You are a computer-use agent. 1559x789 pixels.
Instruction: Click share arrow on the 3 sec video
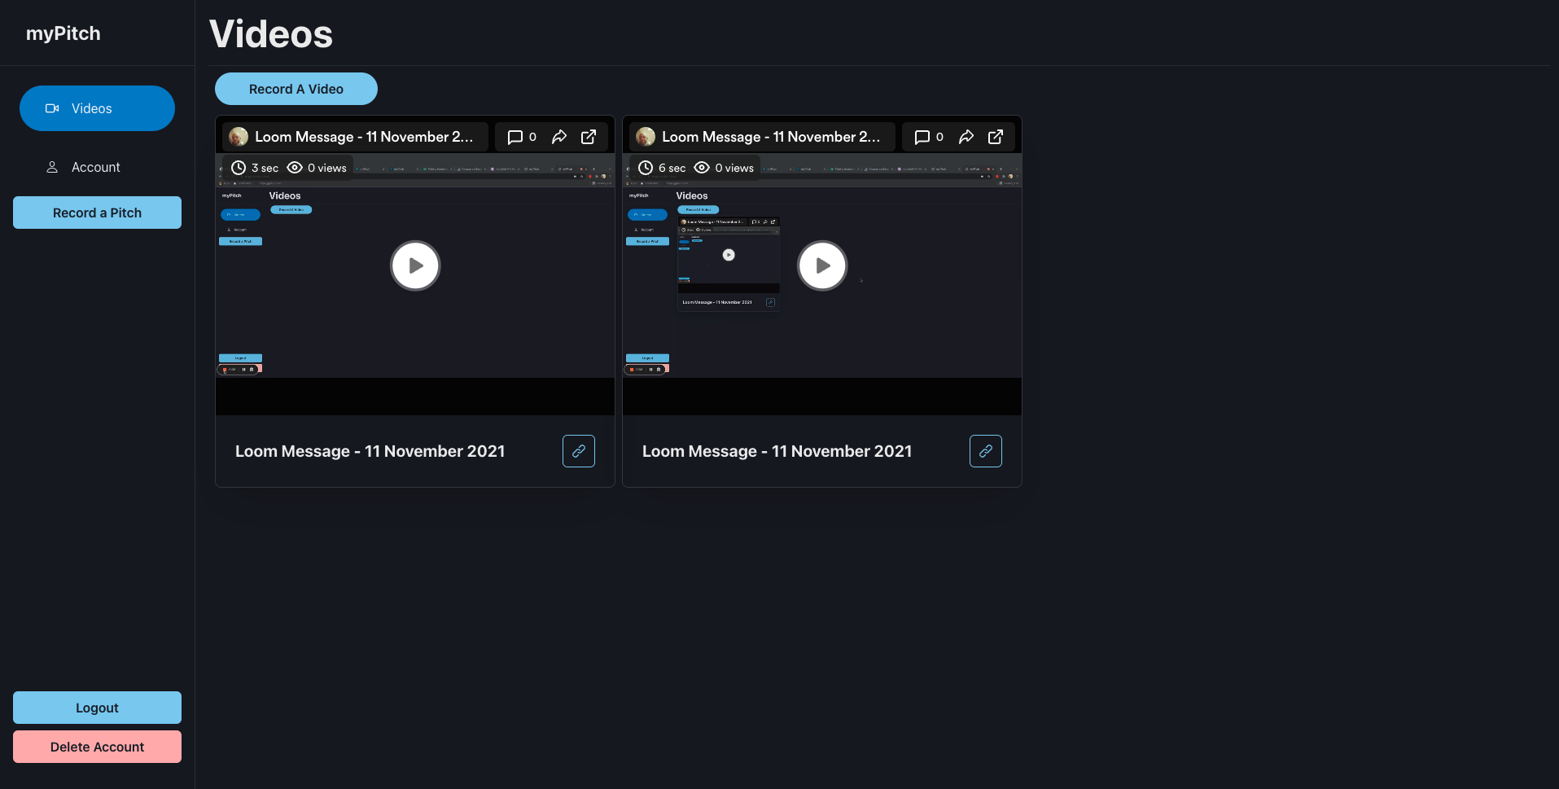(559, 137)
